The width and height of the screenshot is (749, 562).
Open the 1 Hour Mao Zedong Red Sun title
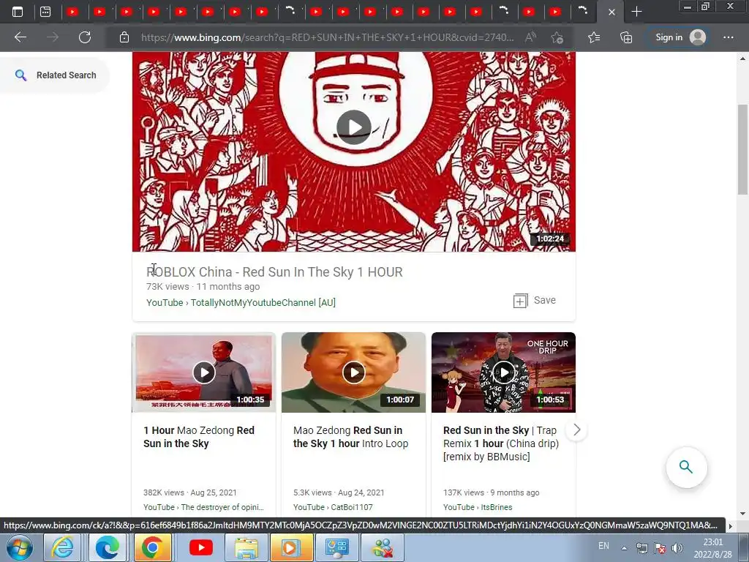point(199,437)
